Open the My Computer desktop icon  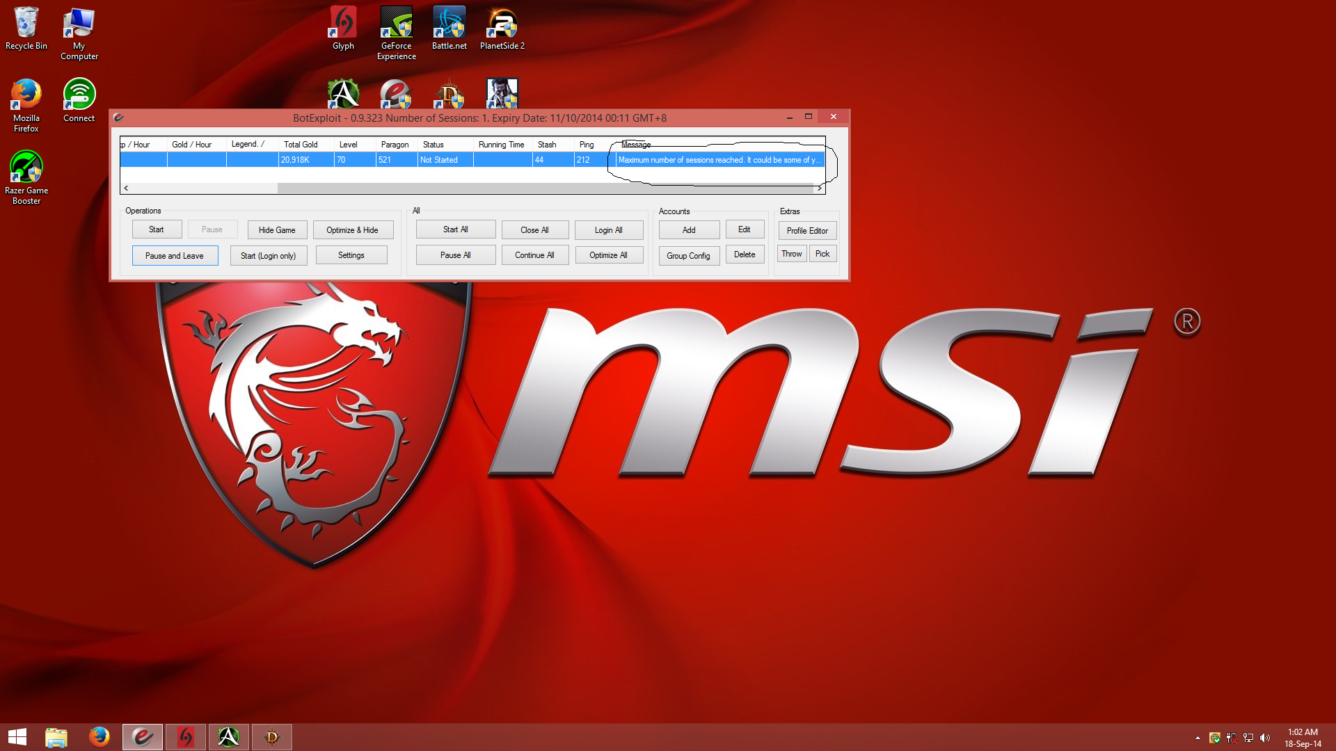pyautogui.click(x=79, y=33)
